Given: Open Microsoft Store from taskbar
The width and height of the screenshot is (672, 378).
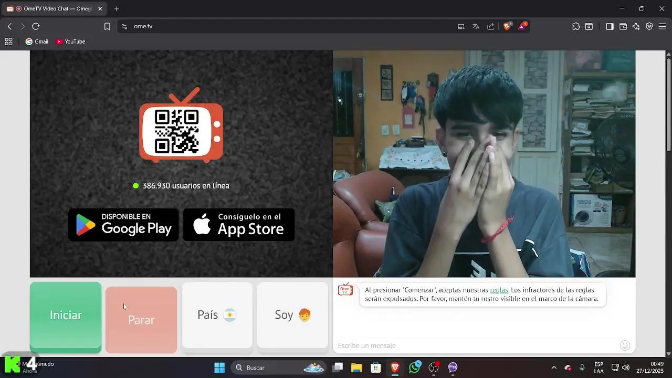Looking at the screenshot, I should click(x=375, y=367).
